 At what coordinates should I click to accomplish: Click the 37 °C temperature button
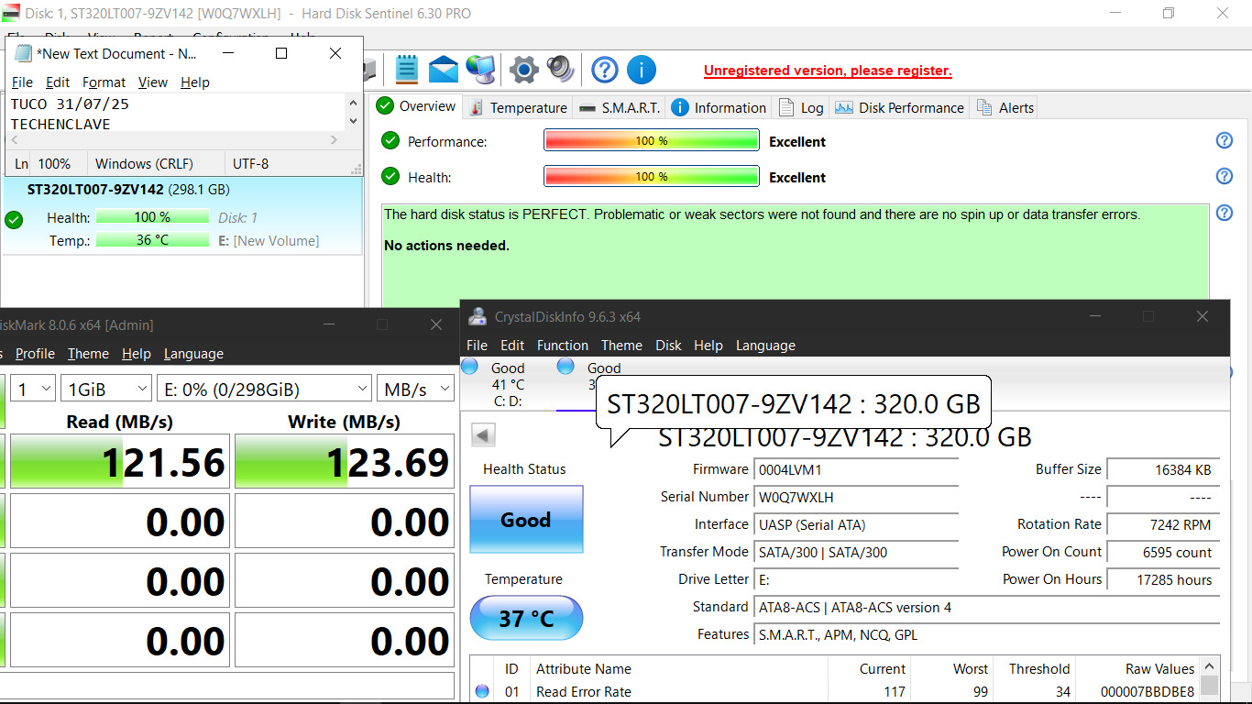click(x=526, y=618)
